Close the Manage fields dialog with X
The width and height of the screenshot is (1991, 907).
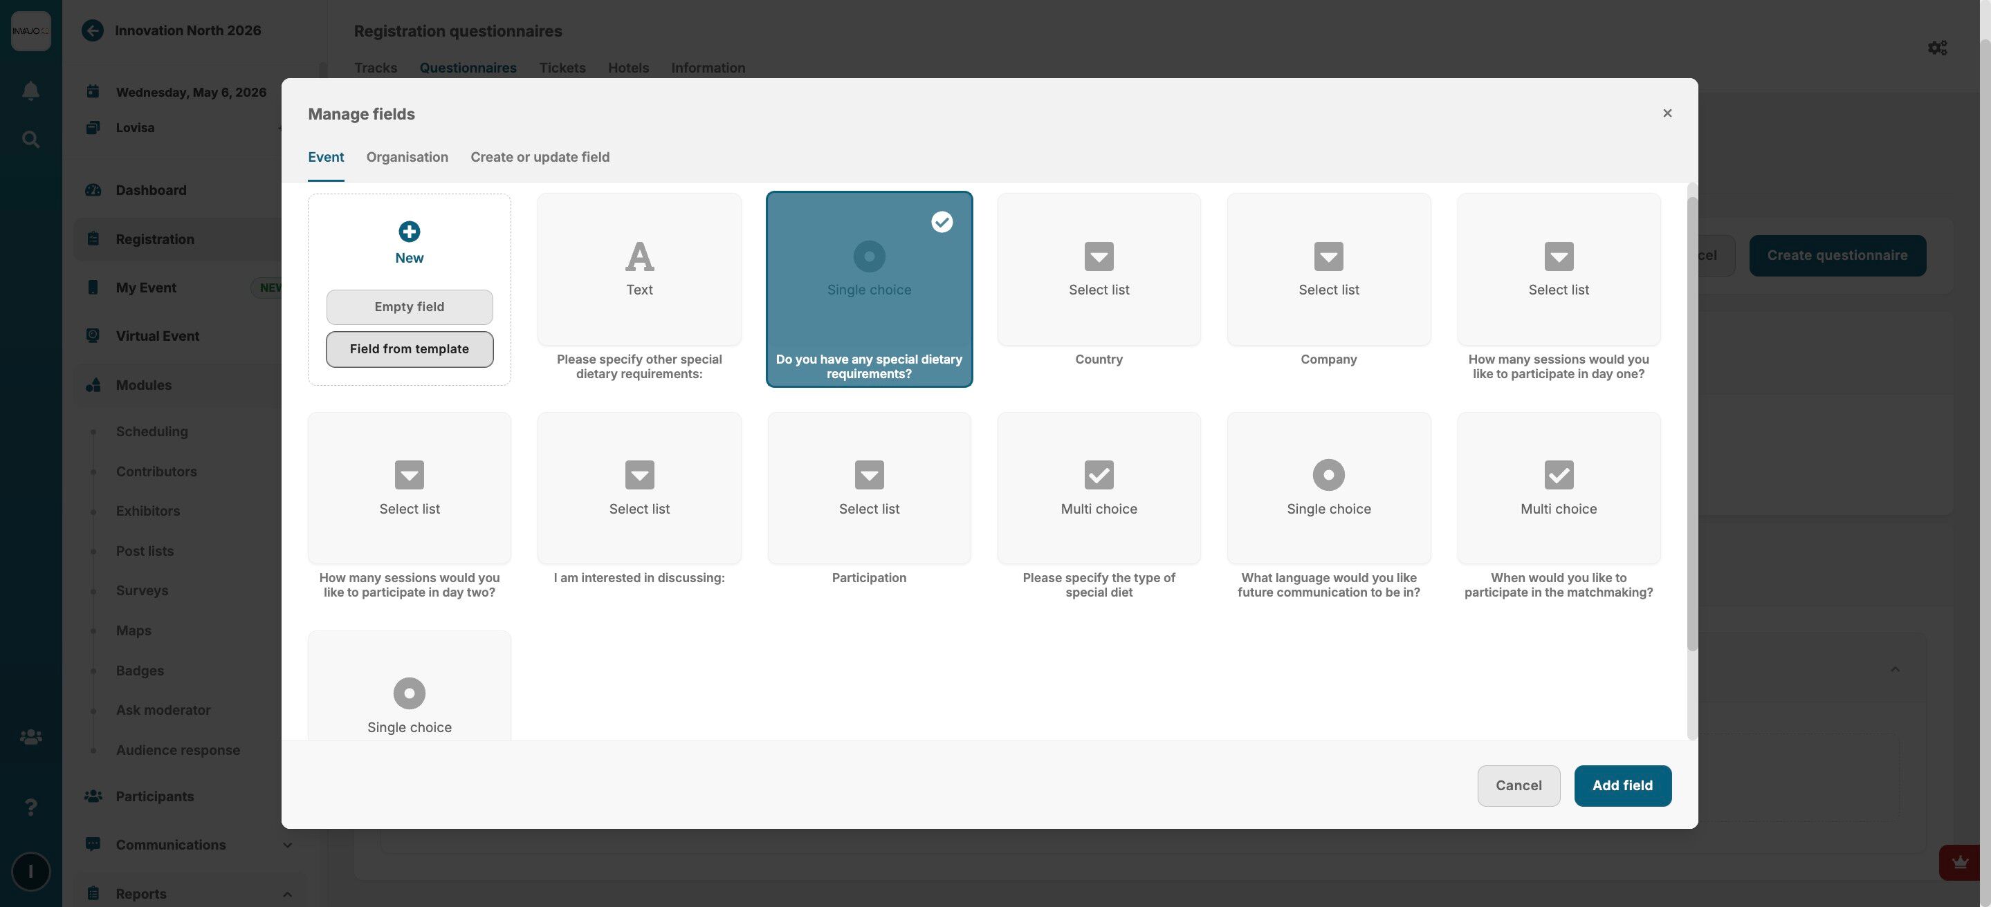click(x=1667, y=113)
